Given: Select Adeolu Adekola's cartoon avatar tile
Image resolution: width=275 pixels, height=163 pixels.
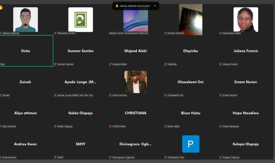Looking at the screenshot, I should [x=25, y=20].
